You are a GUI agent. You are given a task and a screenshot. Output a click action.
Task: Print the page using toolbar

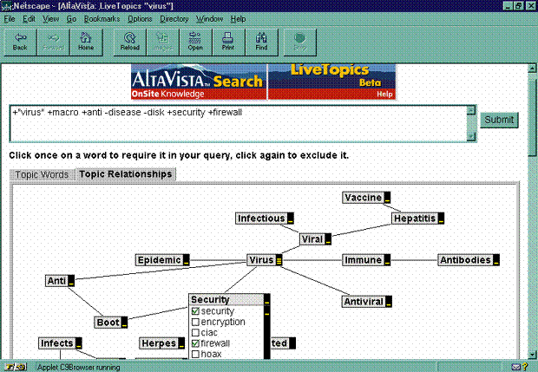point(227,42)
